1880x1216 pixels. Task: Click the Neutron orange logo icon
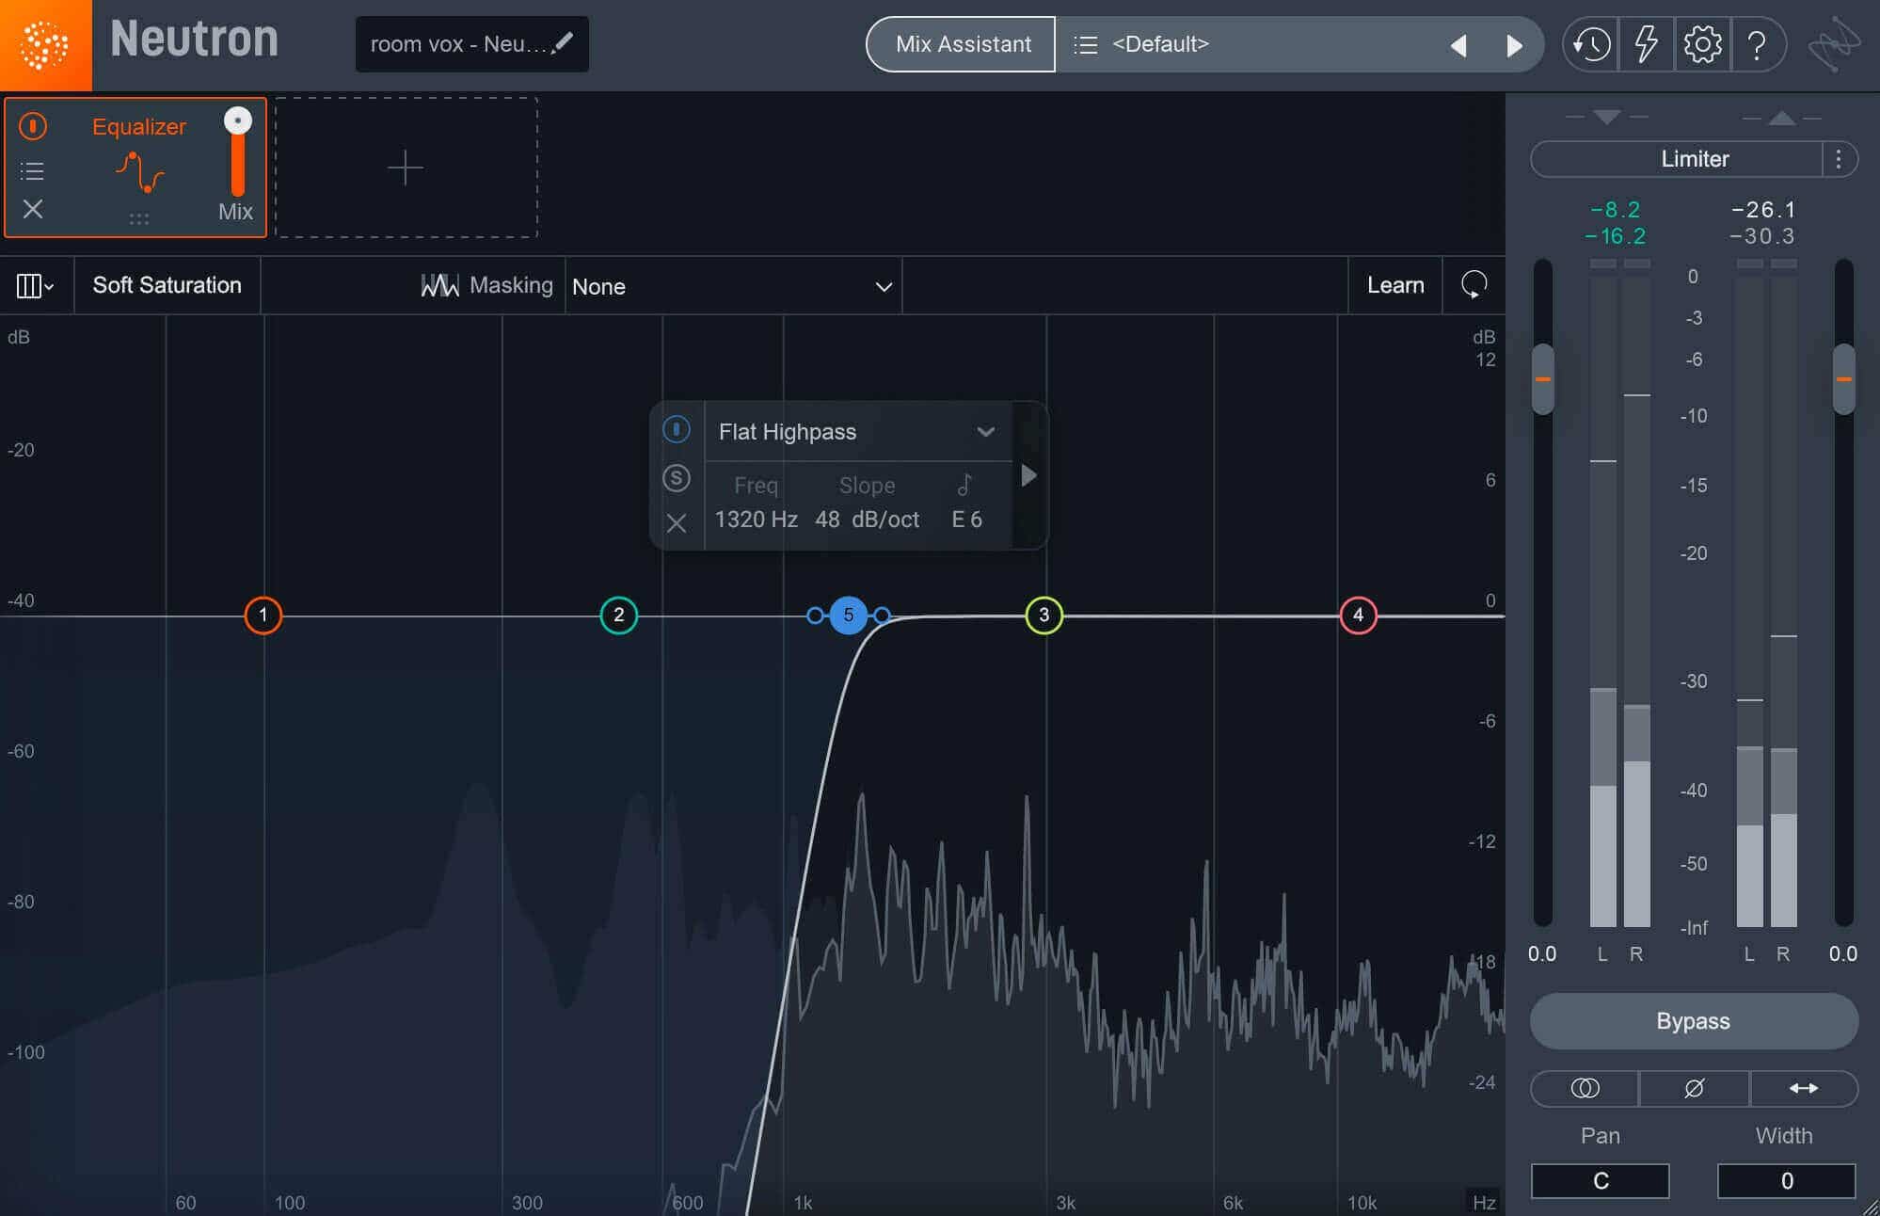pos(45,45)
